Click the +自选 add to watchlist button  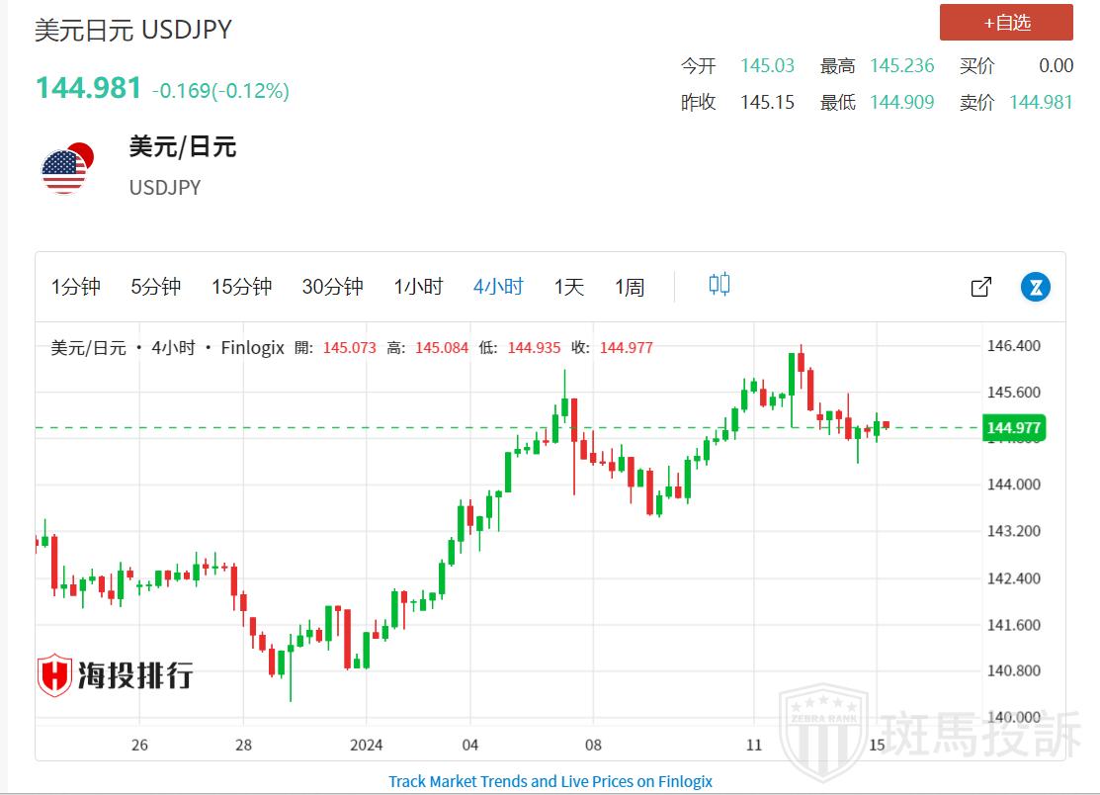[1006, 23]
